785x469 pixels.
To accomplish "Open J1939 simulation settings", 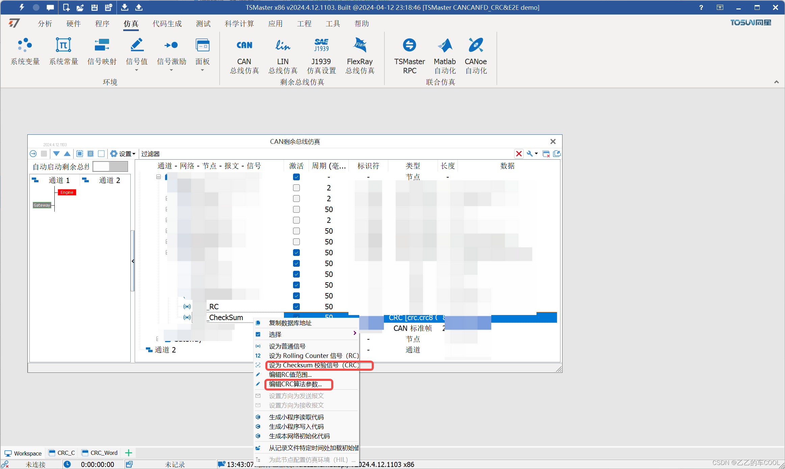I will [x=321, y=56].
